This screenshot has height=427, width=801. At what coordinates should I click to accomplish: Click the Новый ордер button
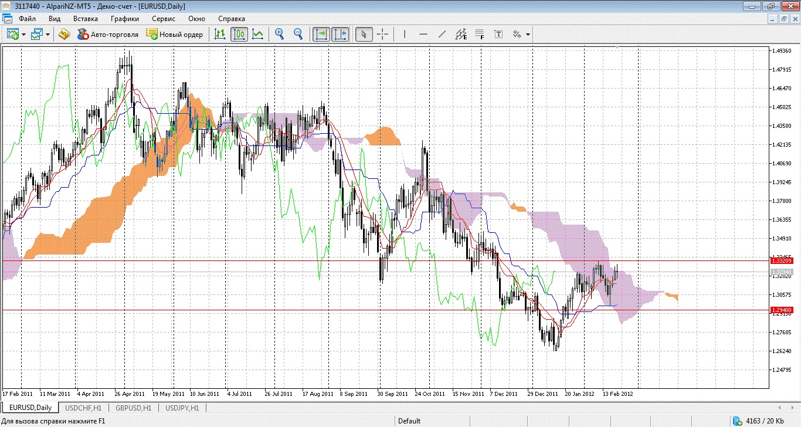coord(175,34)
